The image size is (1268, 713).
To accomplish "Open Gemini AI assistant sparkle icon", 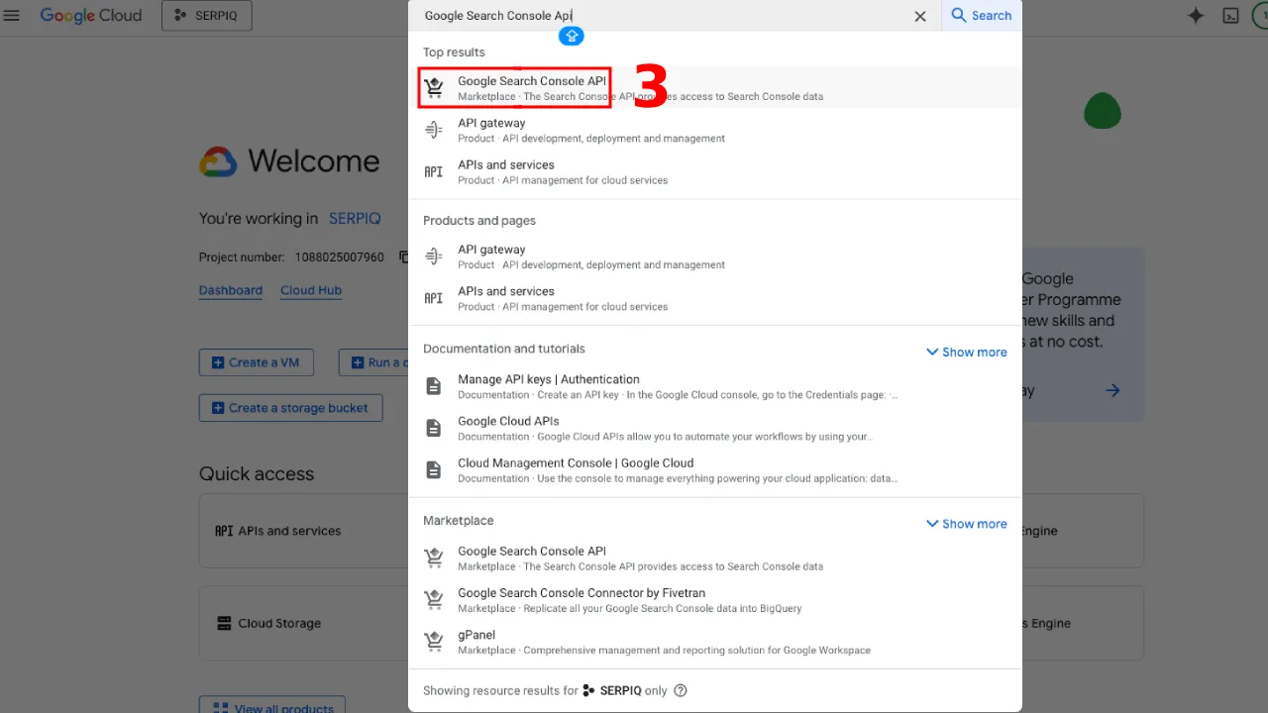I will click(1196, 16).
